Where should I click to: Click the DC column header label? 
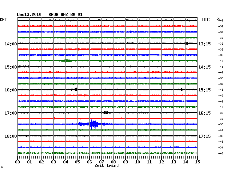click(x=218, y=19)
